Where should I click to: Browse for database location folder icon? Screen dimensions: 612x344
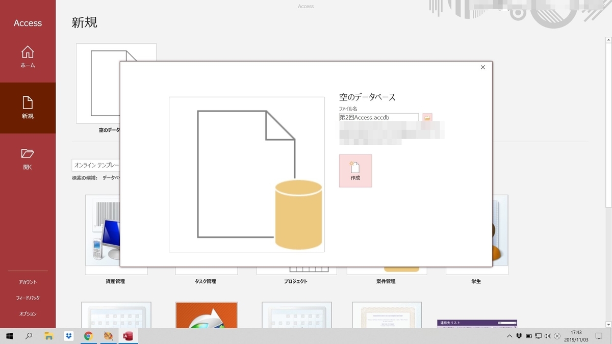[427, 118]
